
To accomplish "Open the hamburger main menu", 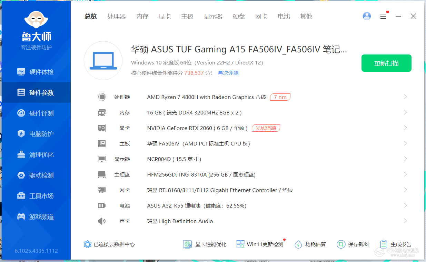I will (383, 16).
